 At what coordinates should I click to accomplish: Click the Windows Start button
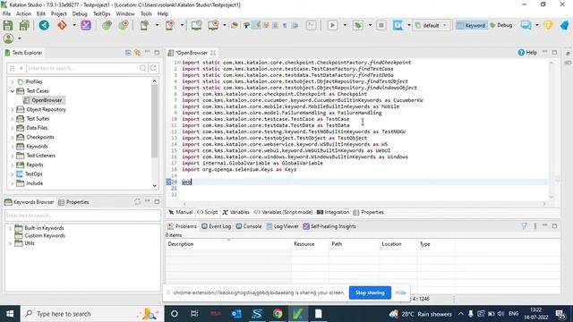(x=10, y=314)
